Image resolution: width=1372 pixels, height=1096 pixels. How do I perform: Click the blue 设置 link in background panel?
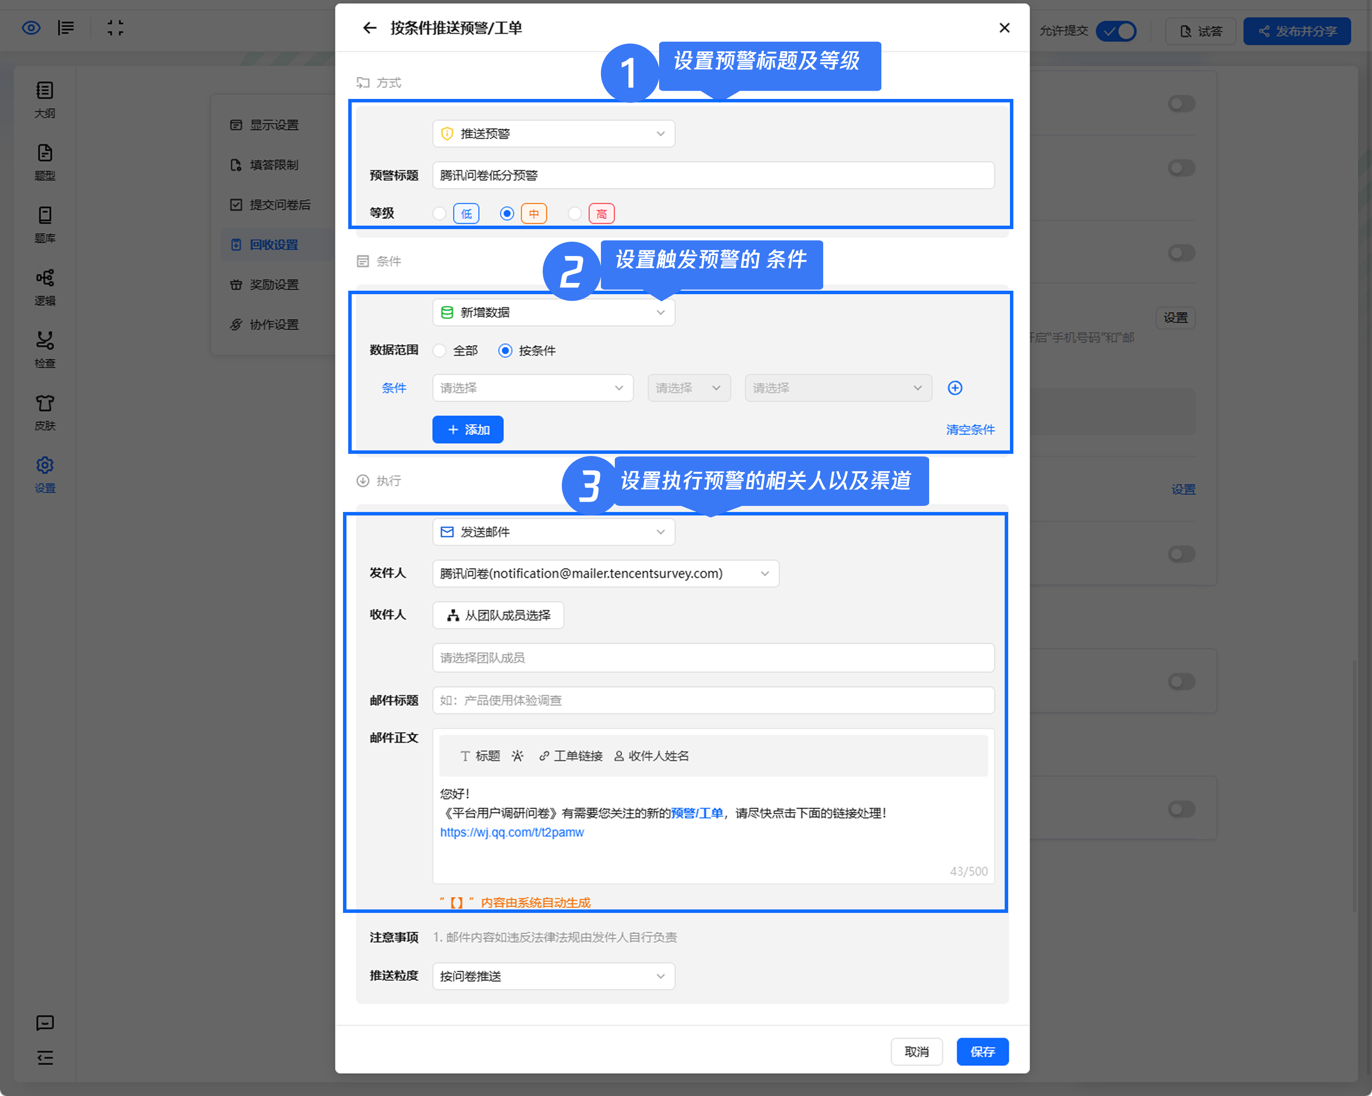pos(1183,489)
